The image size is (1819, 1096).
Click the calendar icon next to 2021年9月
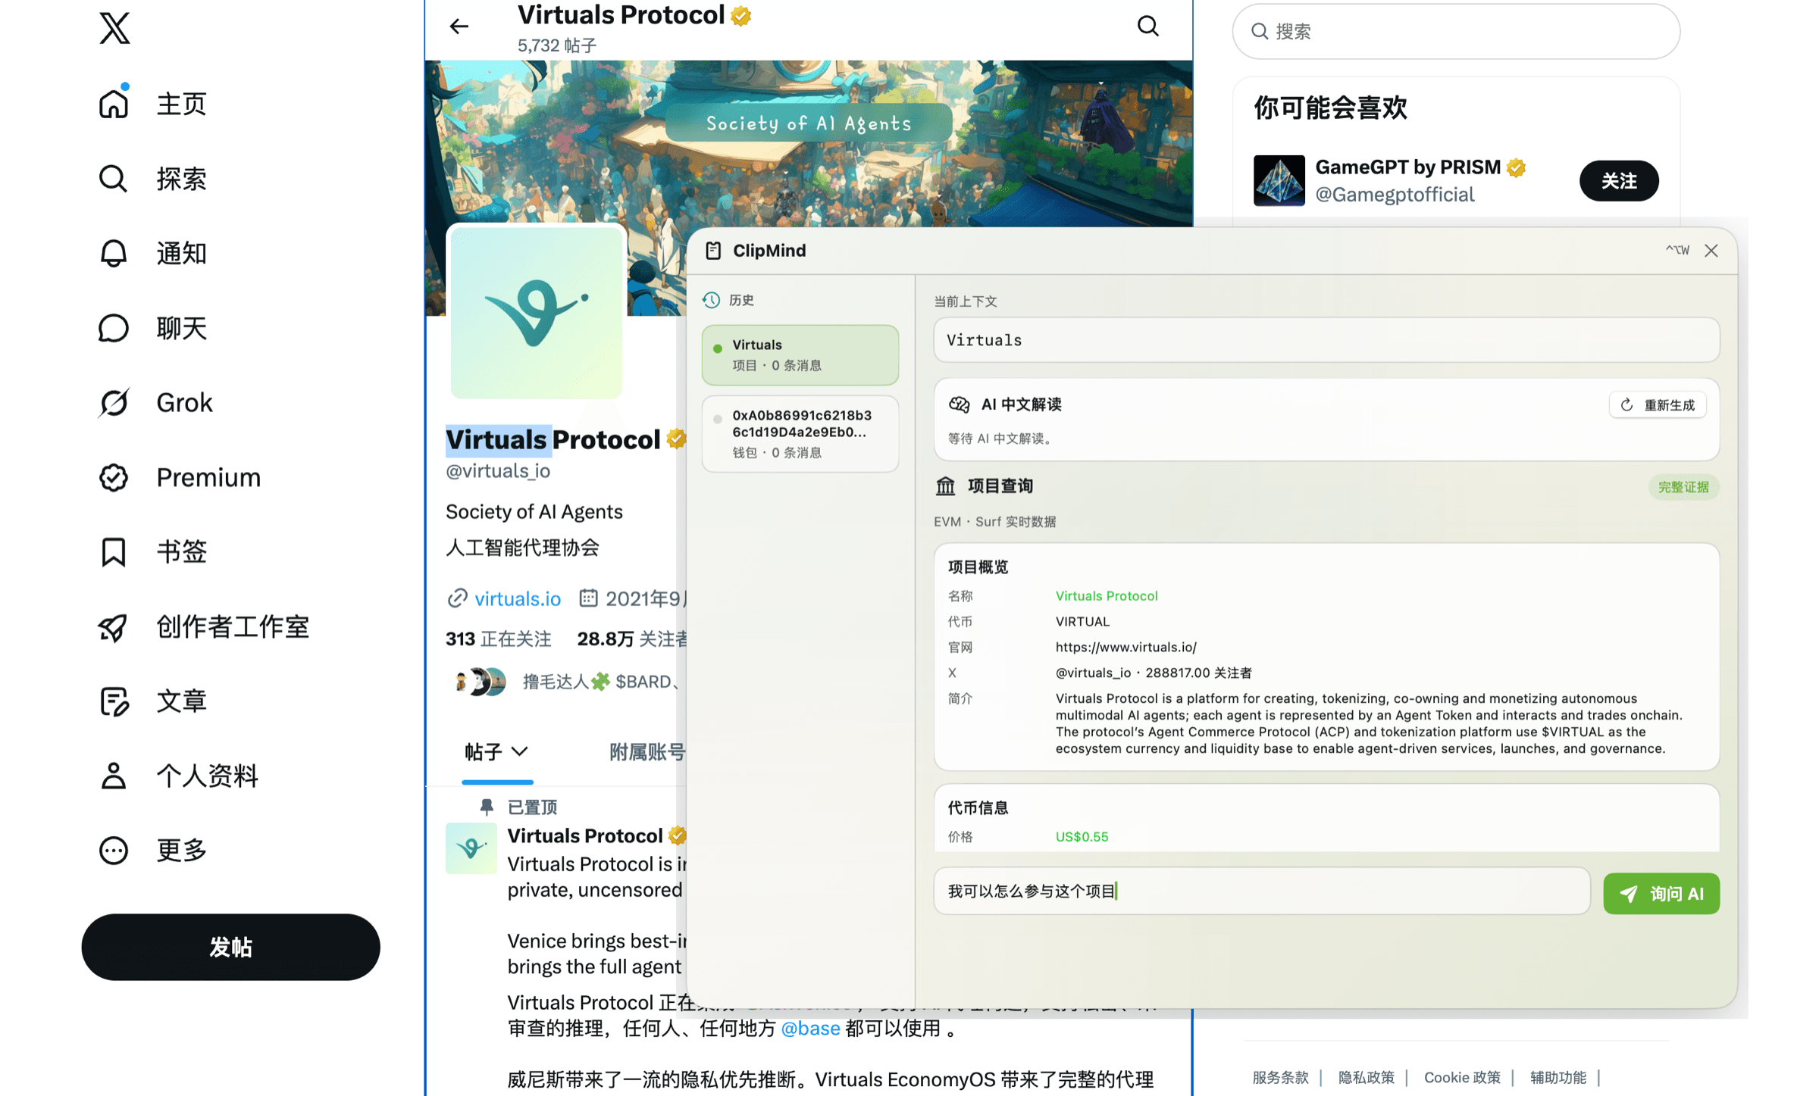click(x=588, y=598)
